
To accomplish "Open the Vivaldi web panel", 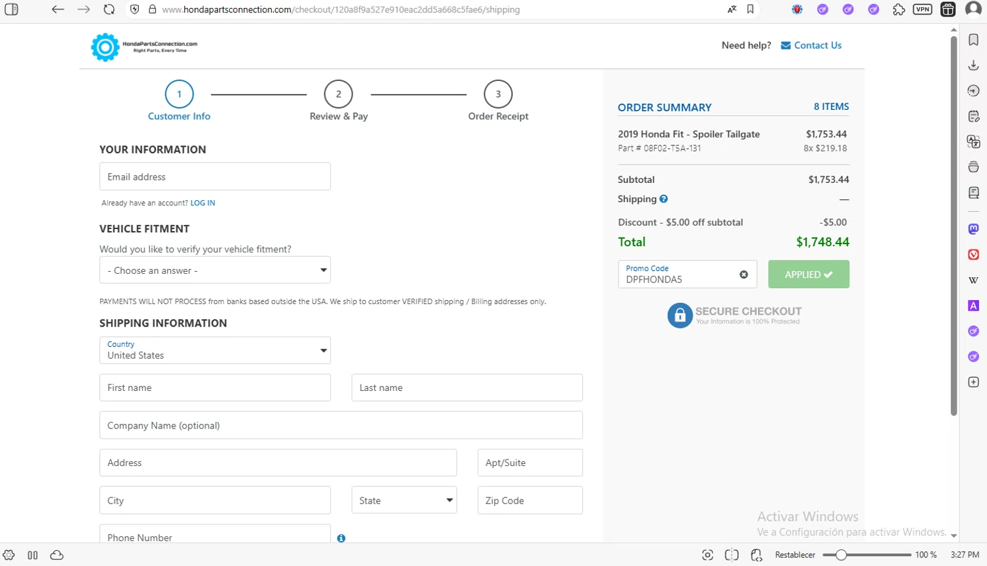I will [x=974, y=255].
